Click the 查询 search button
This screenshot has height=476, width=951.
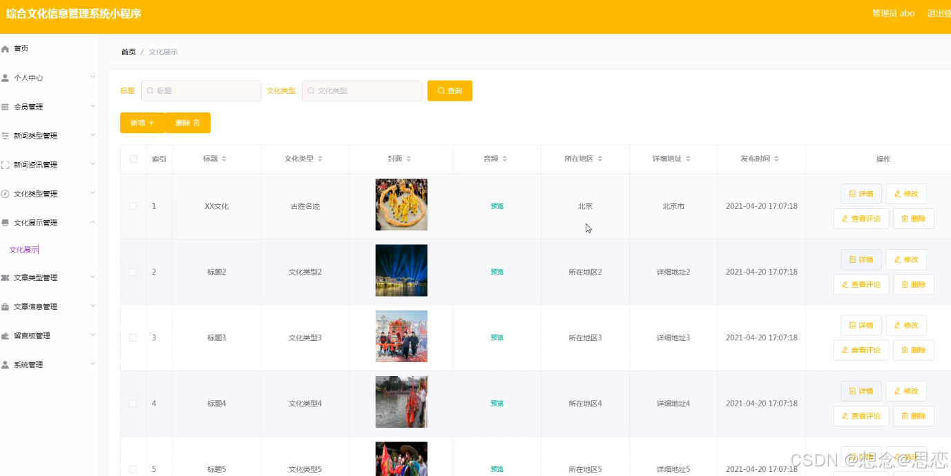(x=450, y=91)
